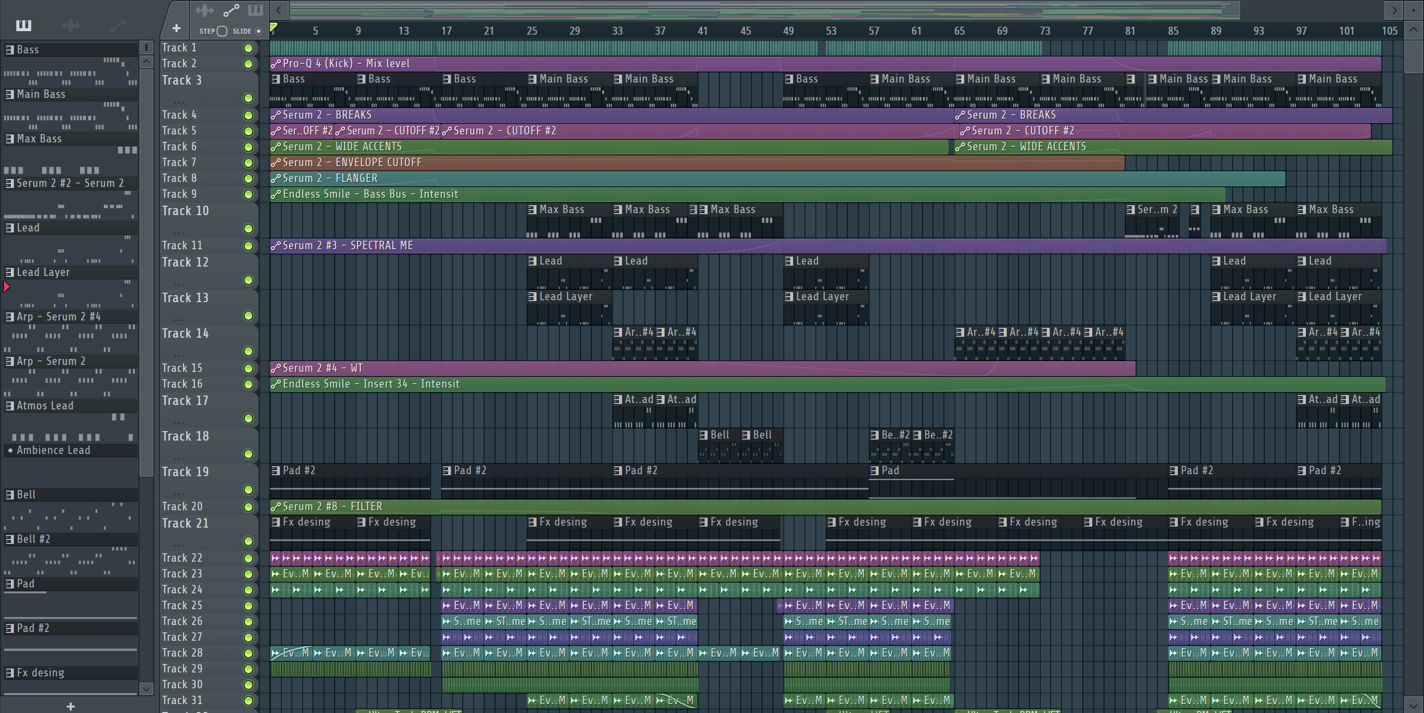Select the Lead Layer pattern icon in picker

click(x=9, y=272)
